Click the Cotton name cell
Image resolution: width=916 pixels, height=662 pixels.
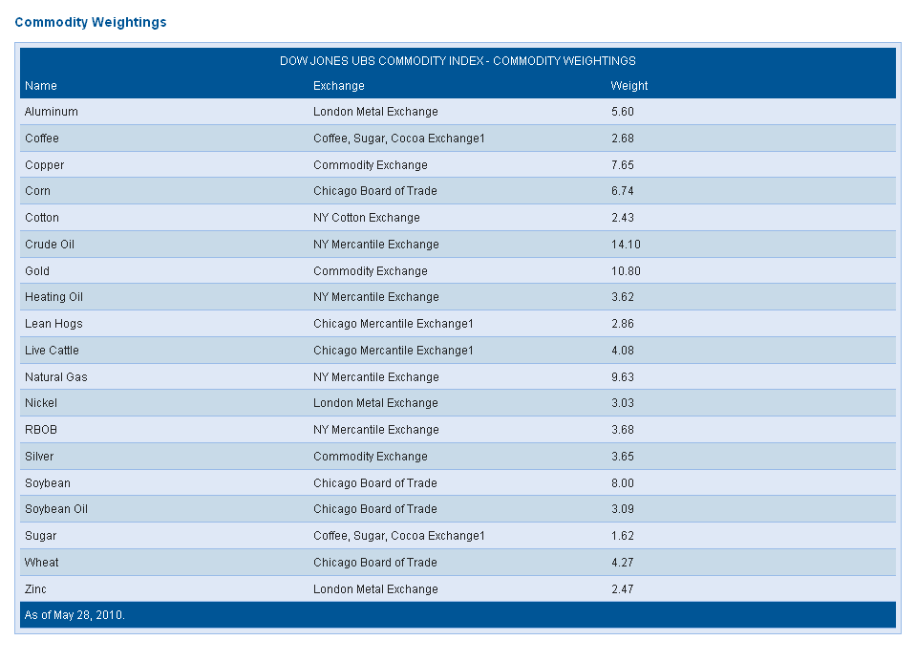42,218
